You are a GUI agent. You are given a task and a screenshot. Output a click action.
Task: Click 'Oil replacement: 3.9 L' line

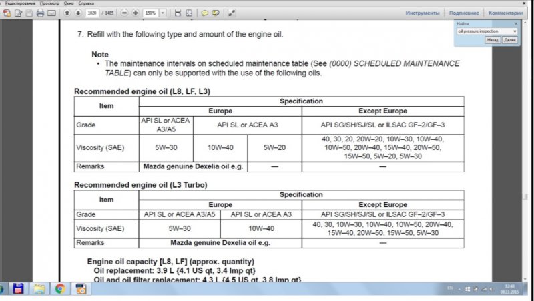(174, 271)
